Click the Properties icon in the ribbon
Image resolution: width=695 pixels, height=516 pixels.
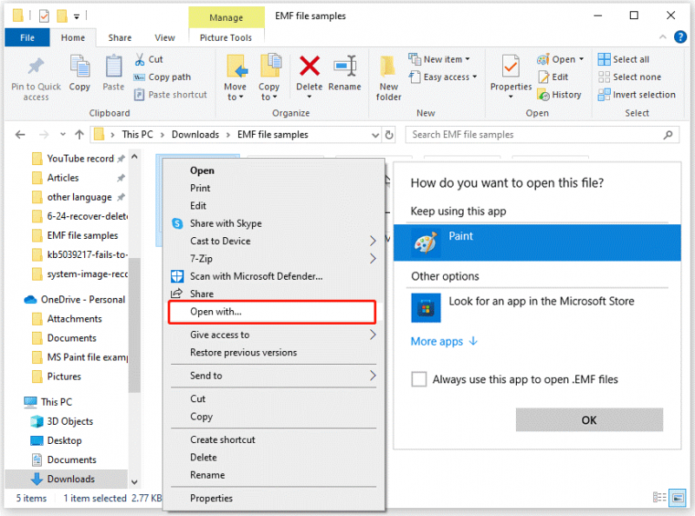[x=511, y=67]
